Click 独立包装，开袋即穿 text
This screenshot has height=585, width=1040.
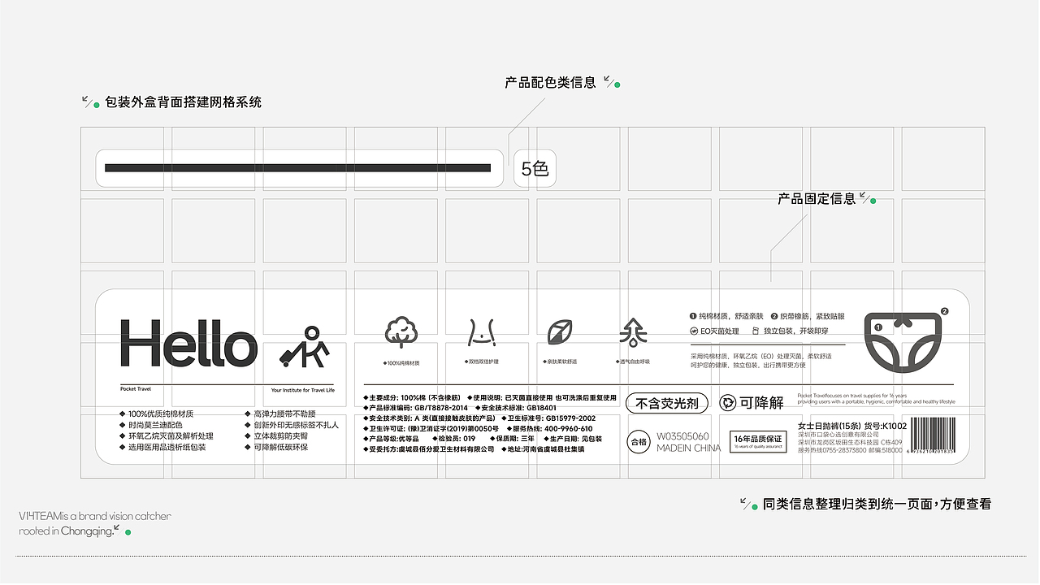tap(795, 331)
